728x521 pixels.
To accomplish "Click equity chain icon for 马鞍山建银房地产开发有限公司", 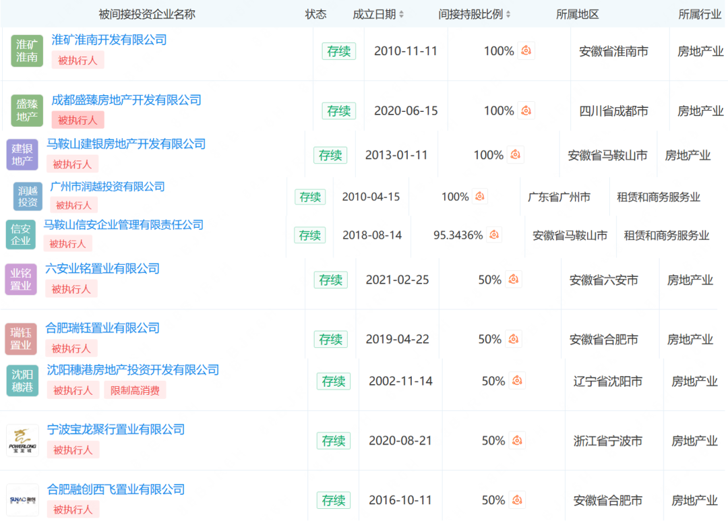I will pyautogui.click(x=516, y=154).
